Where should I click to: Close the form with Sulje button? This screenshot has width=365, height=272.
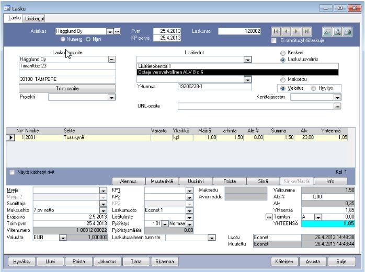coord(341,262)
